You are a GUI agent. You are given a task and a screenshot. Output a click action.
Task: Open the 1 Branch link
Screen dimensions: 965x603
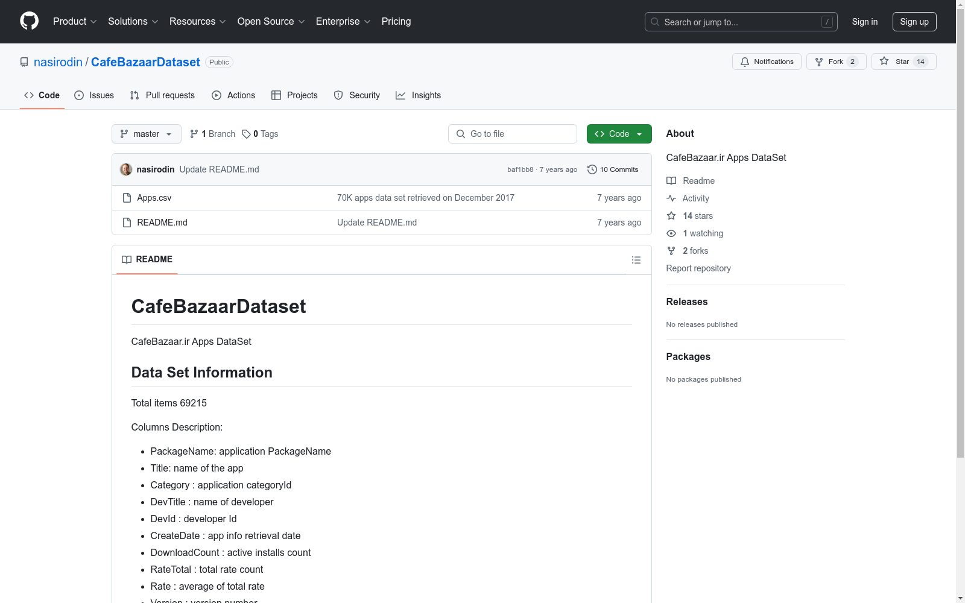[x=212, y=134]
